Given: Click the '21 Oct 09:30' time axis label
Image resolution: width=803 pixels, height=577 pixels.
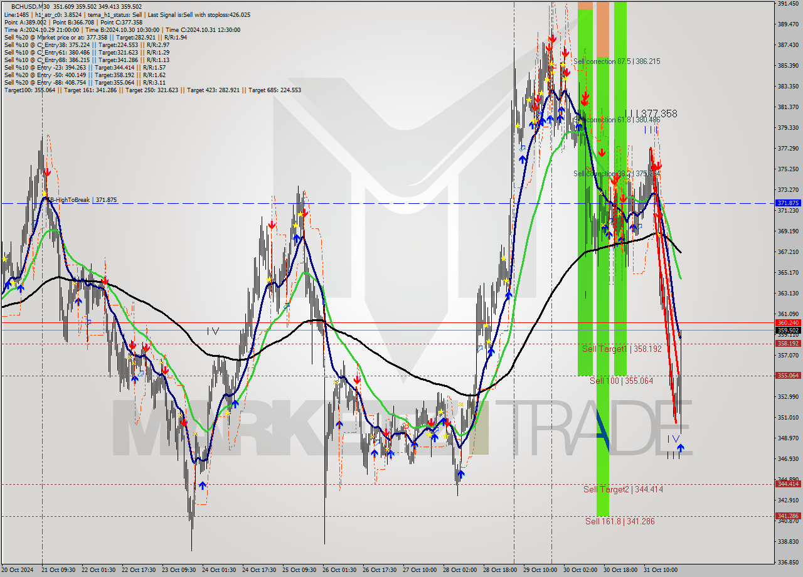Looking at the screenshot, I should pos(58,570).
